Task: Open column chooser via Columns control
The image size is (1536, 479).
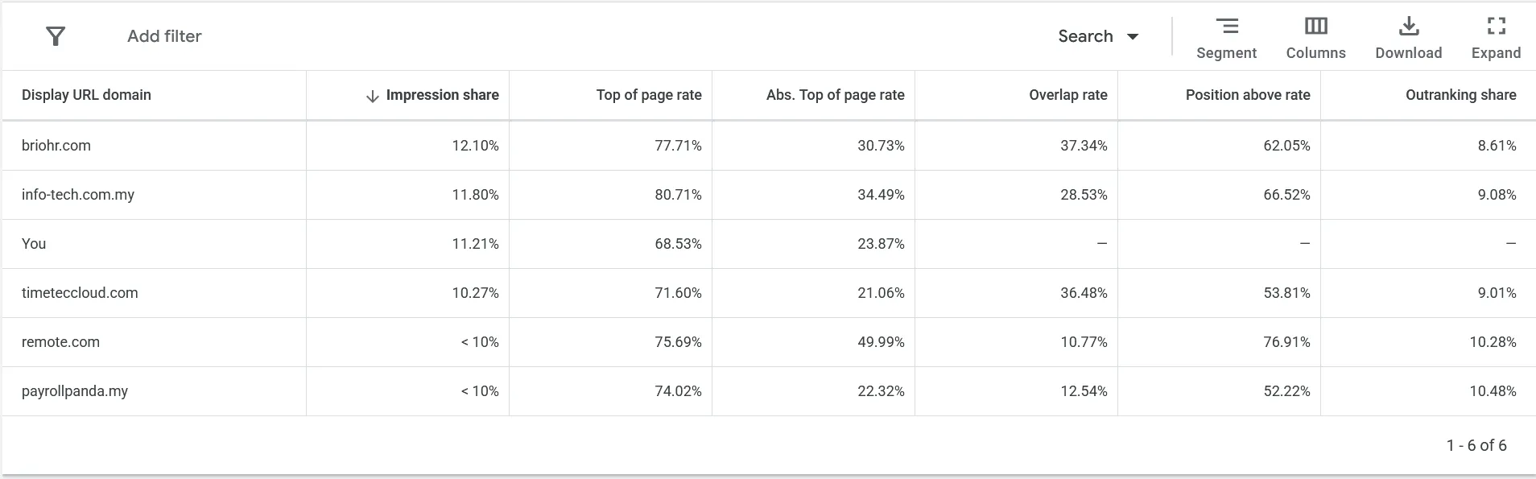Action: (1315, 36)
